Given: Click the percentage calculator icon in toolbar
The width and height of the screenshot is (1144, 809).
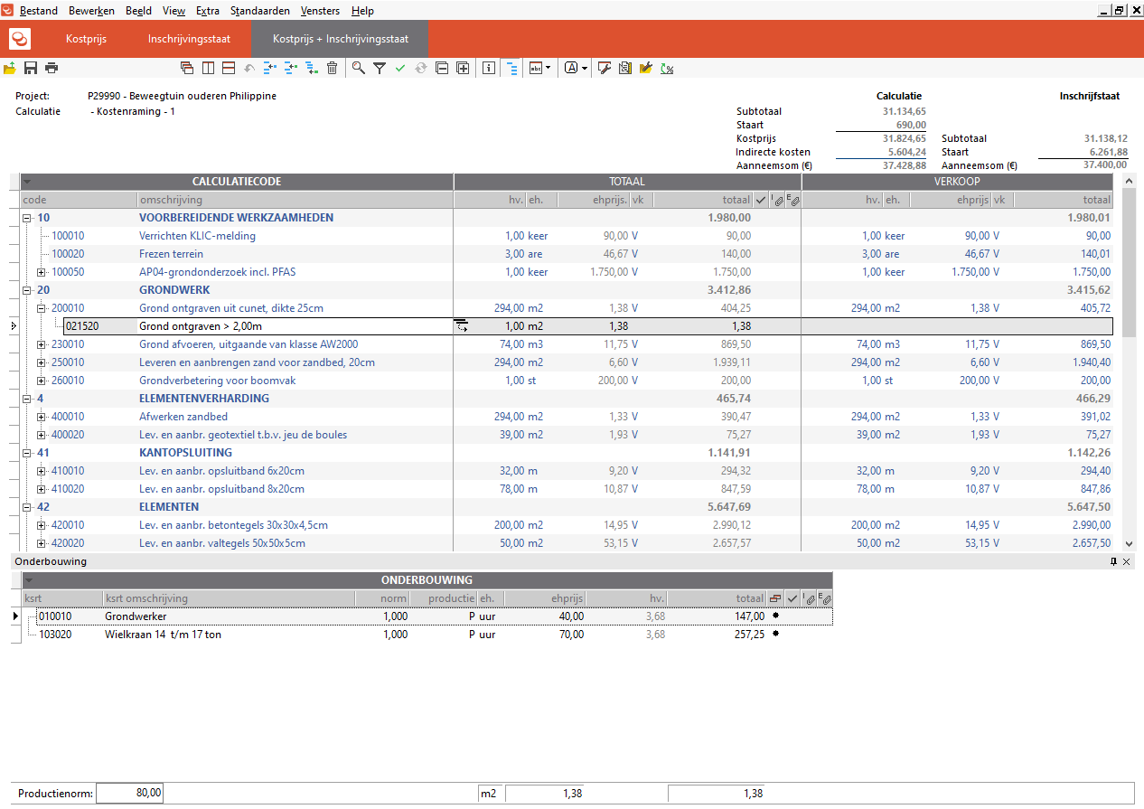Looking at the screenshot, I should [667, 68].
